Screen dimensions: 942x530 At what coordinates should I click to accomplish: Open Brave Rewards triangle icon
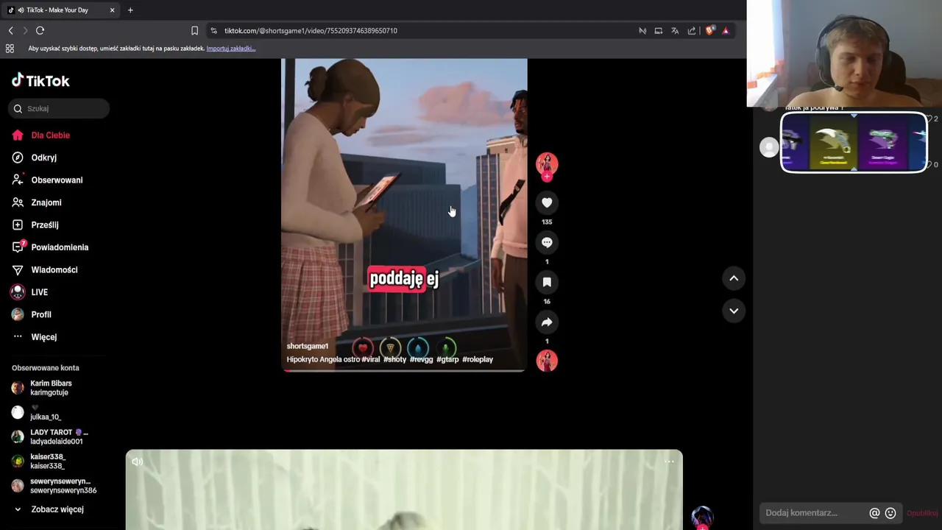pyautogui.click(x=726, y=31)
